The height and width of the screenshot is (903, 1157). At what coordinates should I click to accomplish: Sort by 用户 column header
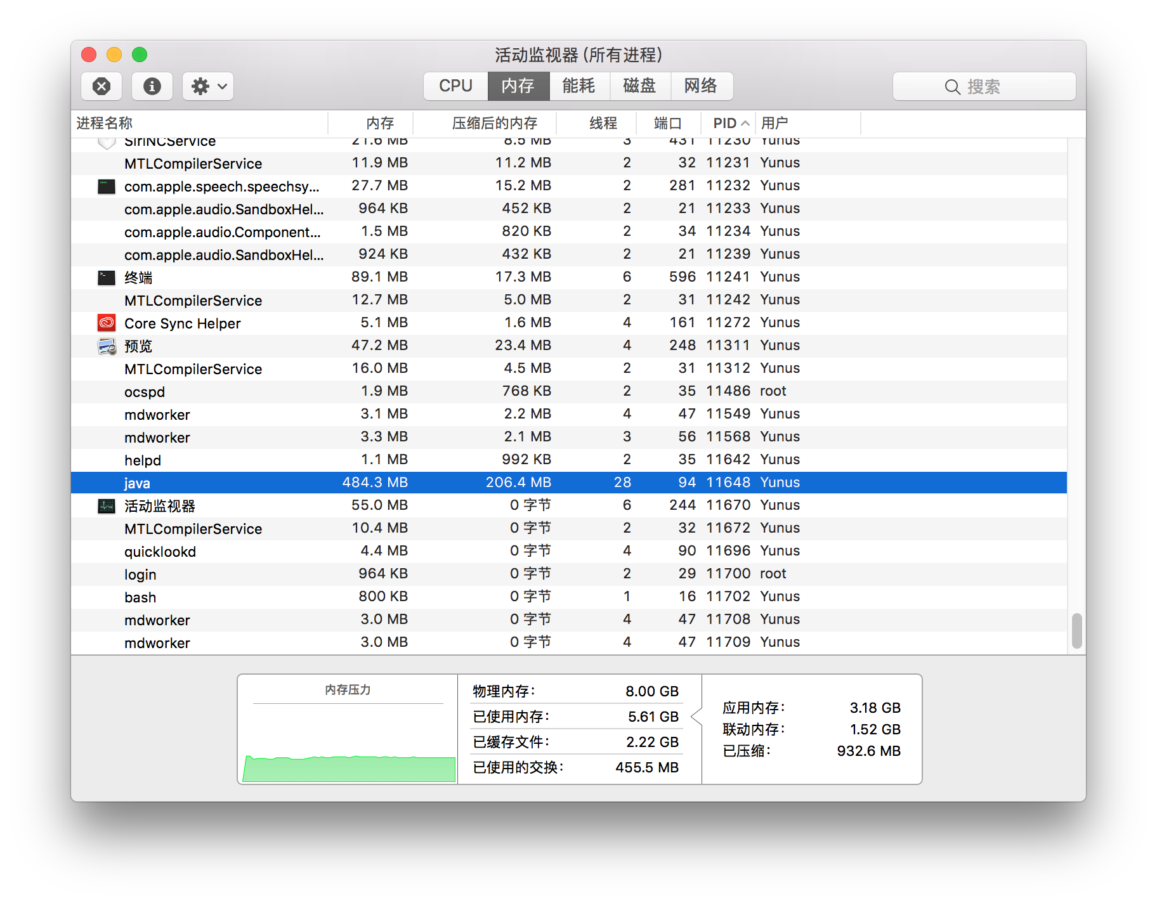[808, 123]
